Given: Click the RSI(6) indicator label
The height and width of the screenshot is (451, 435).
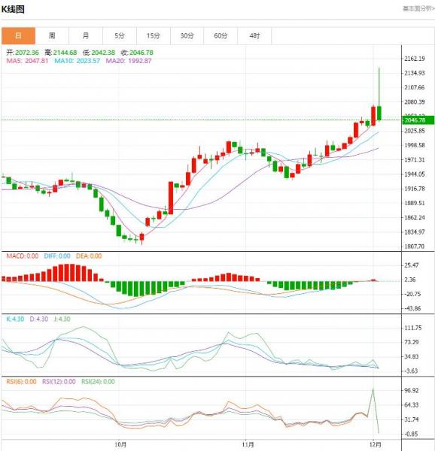Looking at the screenshot, I should (x=21, y=382).
